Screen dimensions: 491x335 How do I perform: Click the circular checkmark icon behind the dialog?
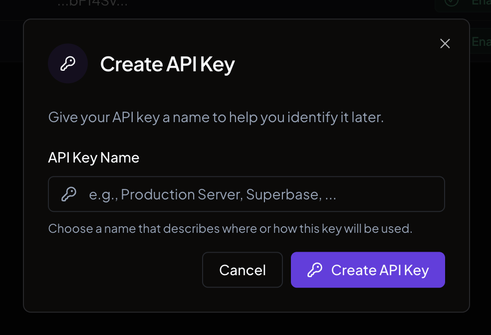coord(452,2)
